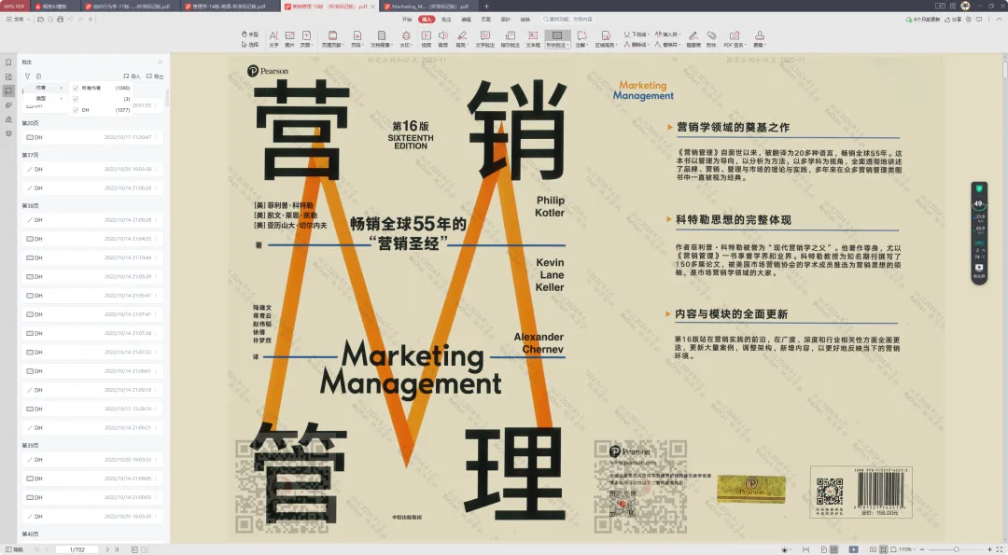Click the open-folder icon in quick toolbar
Screen dimensions: 1008x555
(x=40, y=20)
